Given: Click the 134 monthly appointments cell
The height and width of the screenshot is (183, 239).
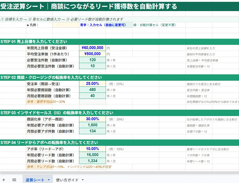Looking at the screenshot, I should (x=92, y=131).
